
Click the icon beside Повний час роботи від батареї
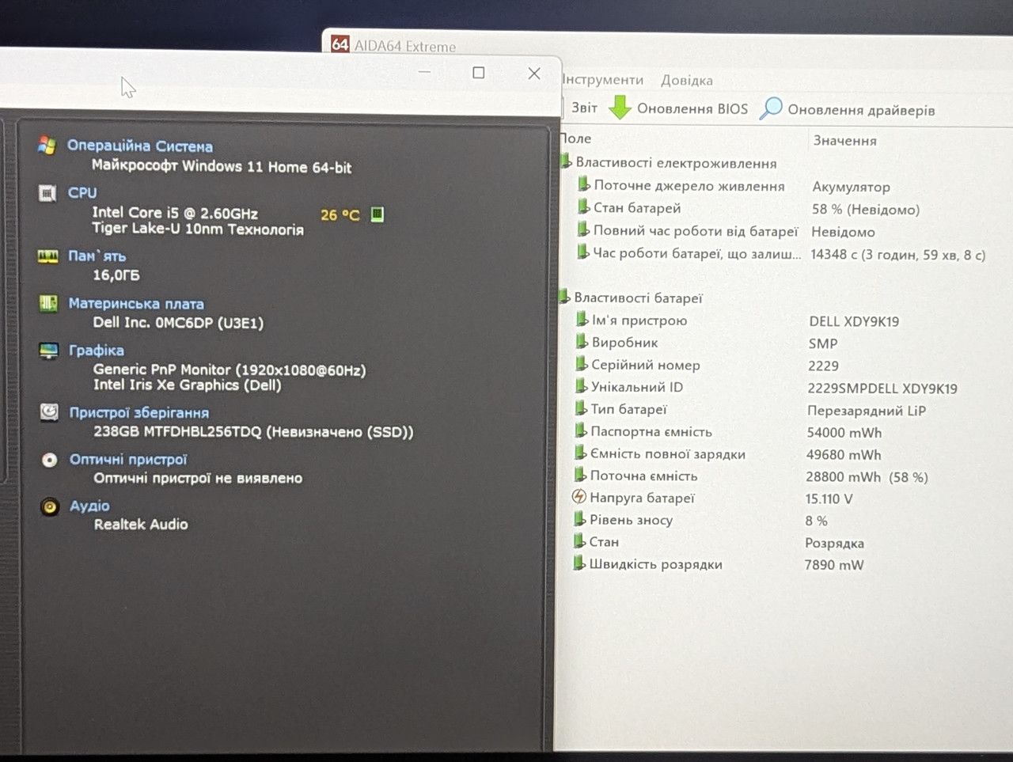(584, 230)
